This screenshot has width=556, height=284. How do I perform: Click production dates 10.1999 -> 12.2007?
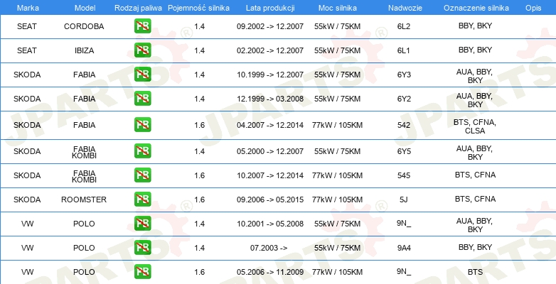tap(270, 75)
